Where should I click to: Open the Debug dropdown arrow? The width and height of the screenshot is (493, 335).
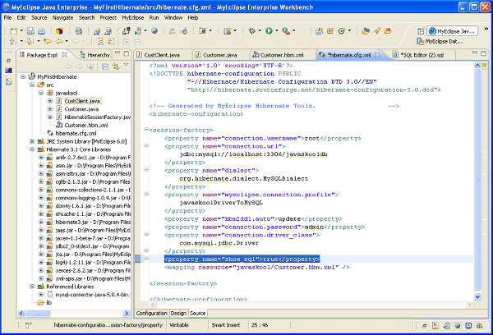[260, 31]
